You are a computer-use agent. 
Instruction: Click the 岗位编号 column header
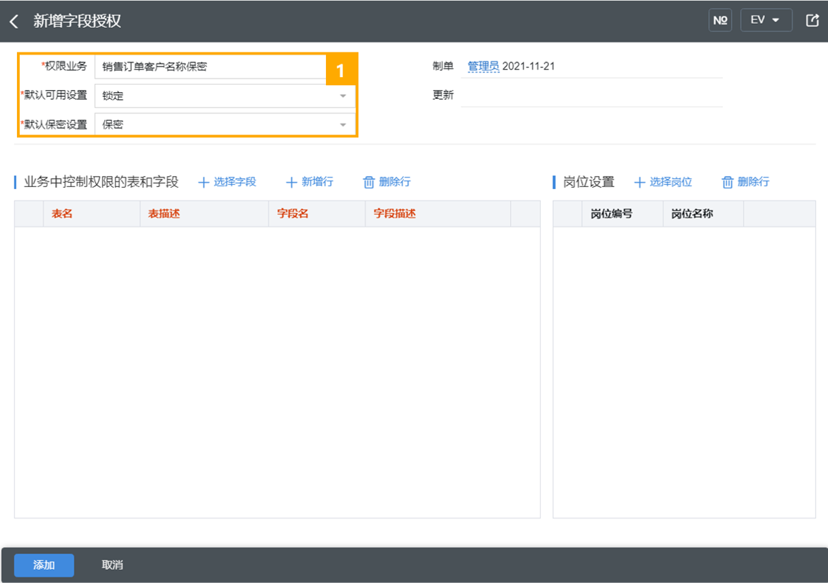coord(611,214)
